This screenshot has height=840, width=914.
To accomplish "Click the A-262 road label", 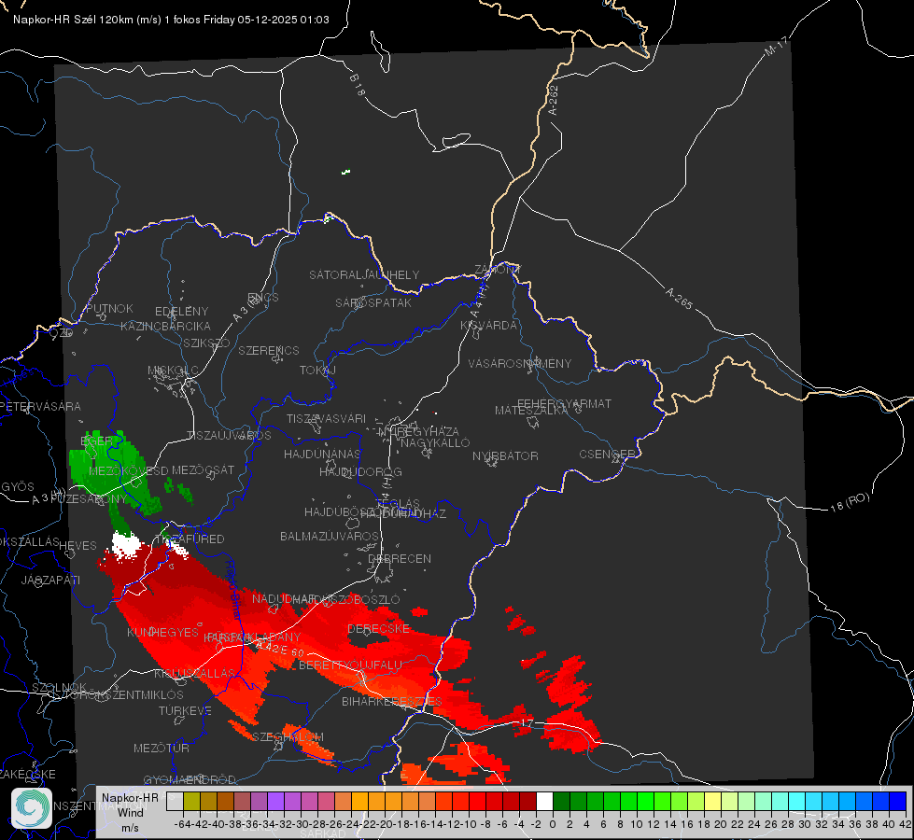I will (x=554, y=100).
